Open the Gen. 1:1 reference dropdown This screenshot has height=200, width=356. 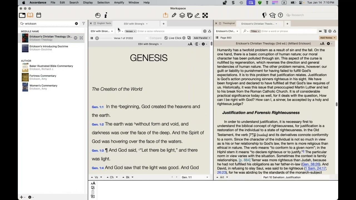195,177
